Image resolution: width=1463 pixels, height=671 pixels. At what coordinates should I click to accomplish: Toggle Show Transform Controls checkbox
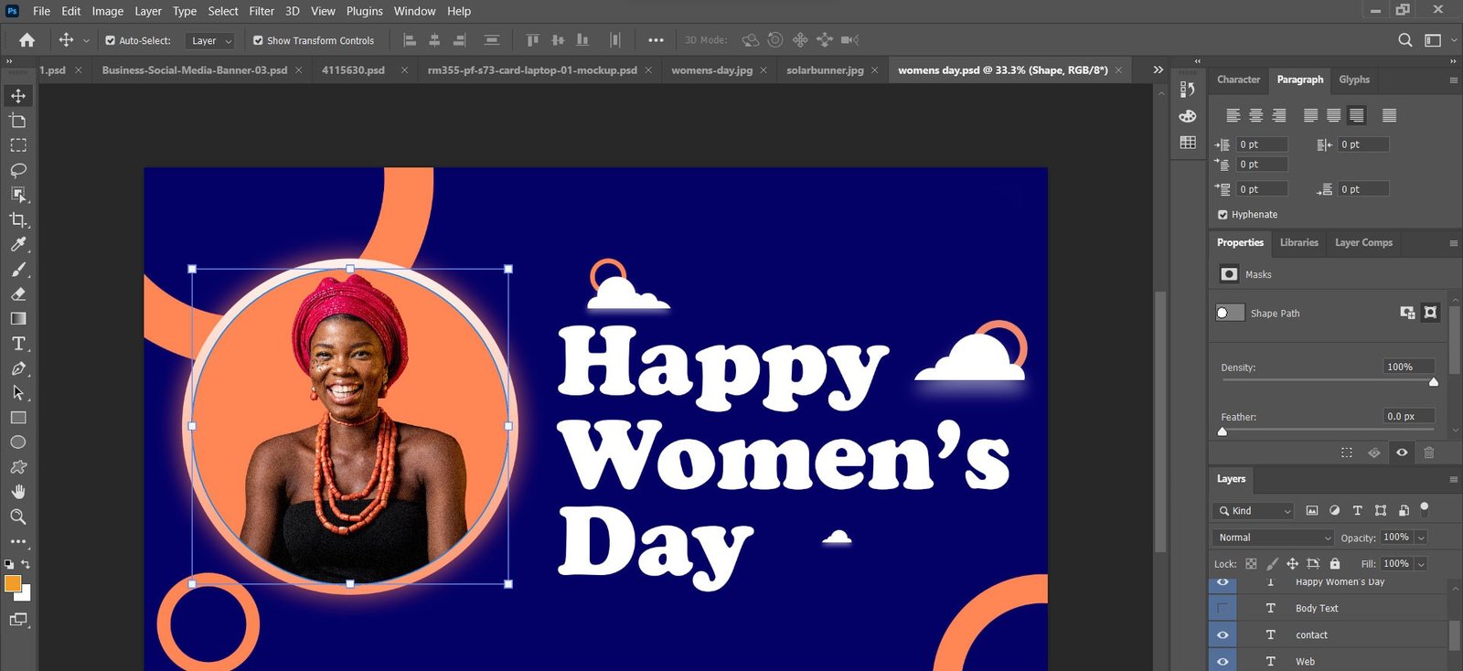258,40
